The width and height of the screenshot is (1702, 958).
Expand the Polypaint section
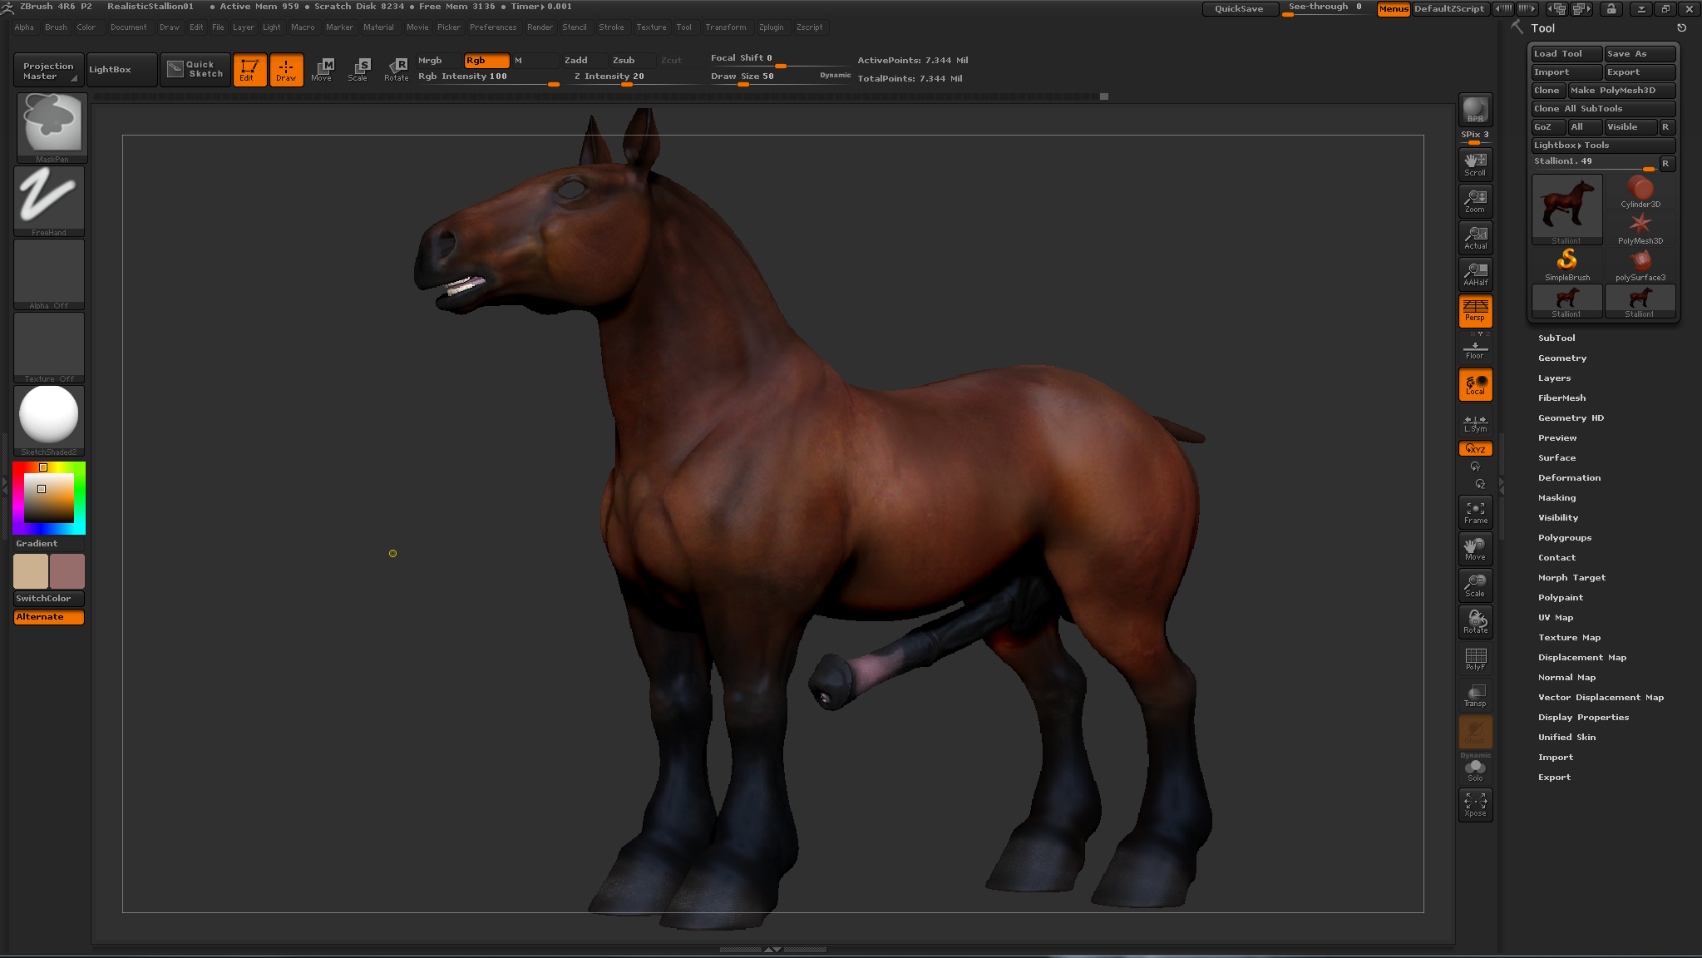click(x=1560, y=597)
